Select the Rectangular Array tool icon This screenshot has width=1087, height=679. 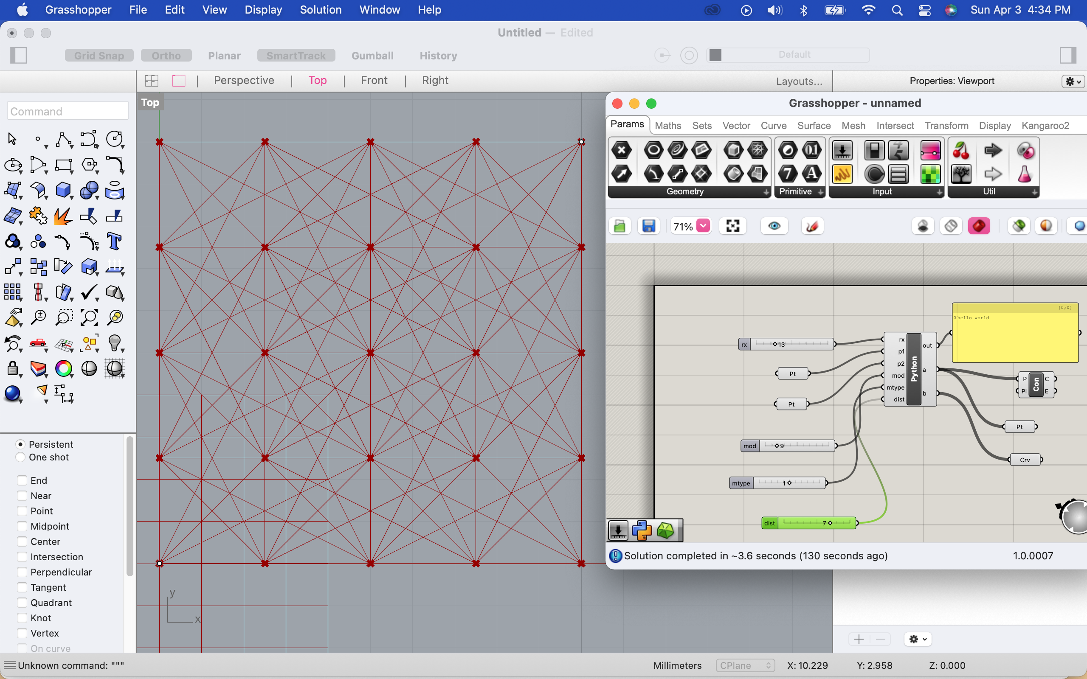tap(13, 292)
